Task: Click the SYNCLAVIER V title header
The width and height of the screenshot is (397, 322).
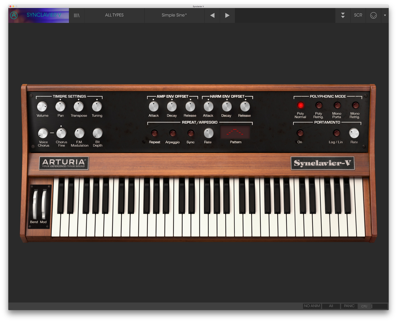Action: [43, 15]
